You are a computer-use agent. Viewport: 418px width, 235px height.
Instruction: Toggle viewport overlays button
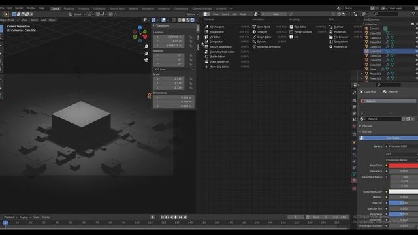[163, 20]
